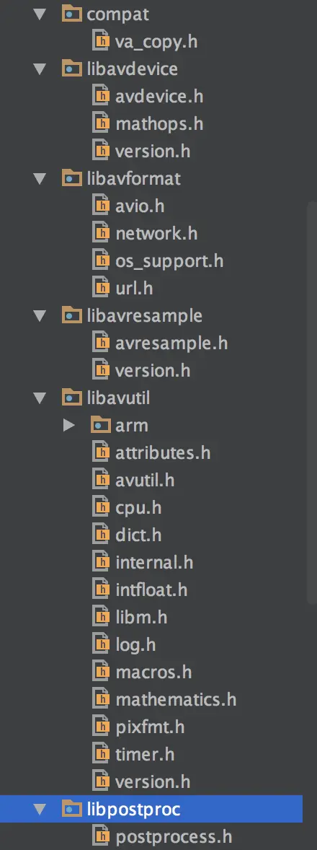Select the pixfmt.h entry
The height and width of the screenshot is (850, 317).
click(150, 727)
